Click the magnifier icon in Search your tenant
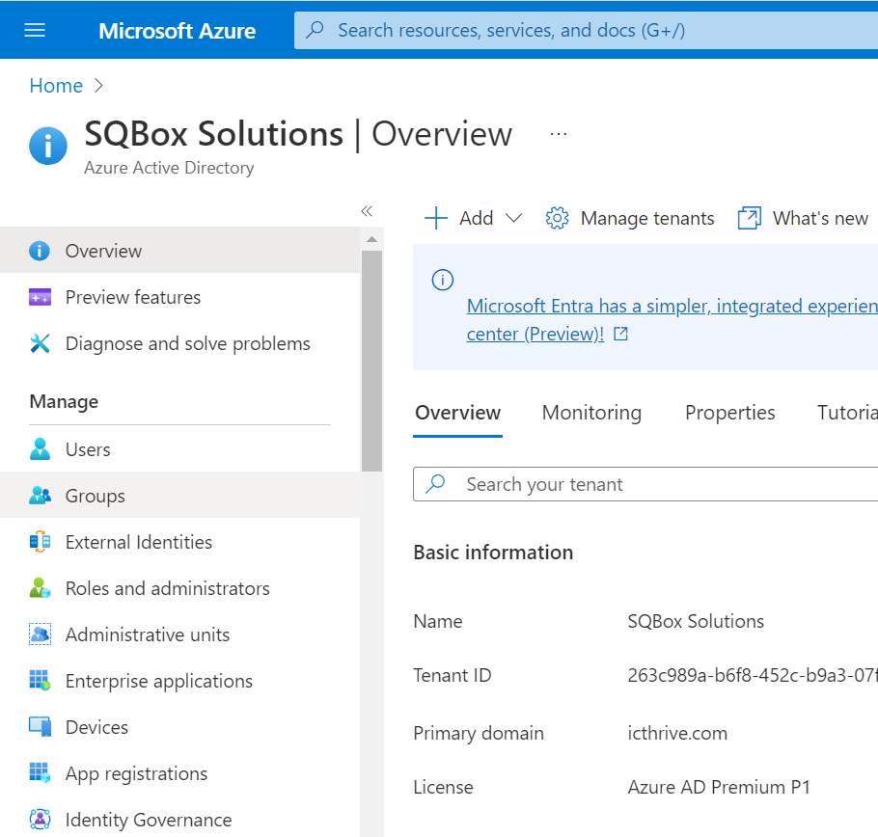 coord(435,484)
